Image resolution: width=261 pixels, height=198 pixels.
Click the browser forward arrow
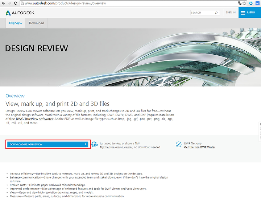click(x=9, y=3)
